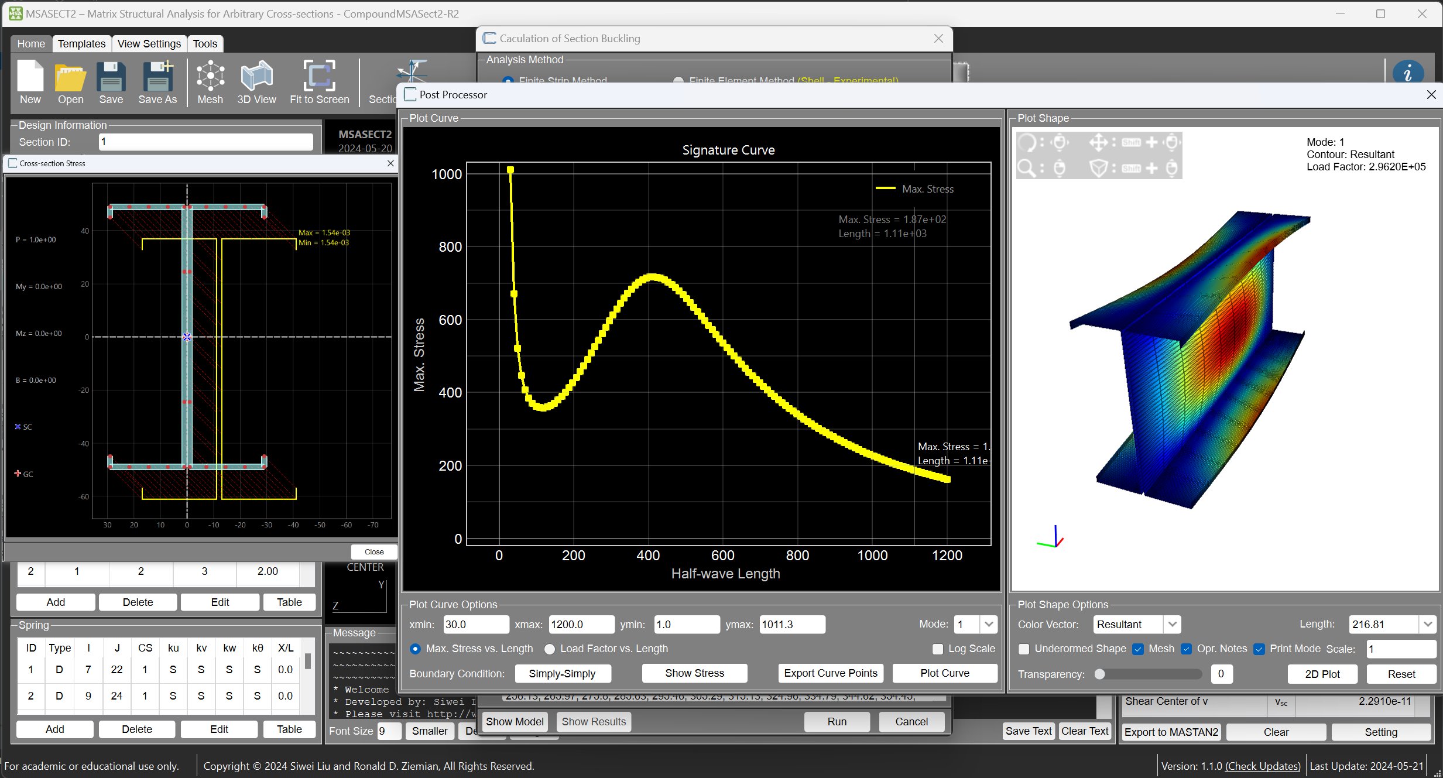Click the xmax input field
This screenshot has height=778, width=1443.
(581, 624)
